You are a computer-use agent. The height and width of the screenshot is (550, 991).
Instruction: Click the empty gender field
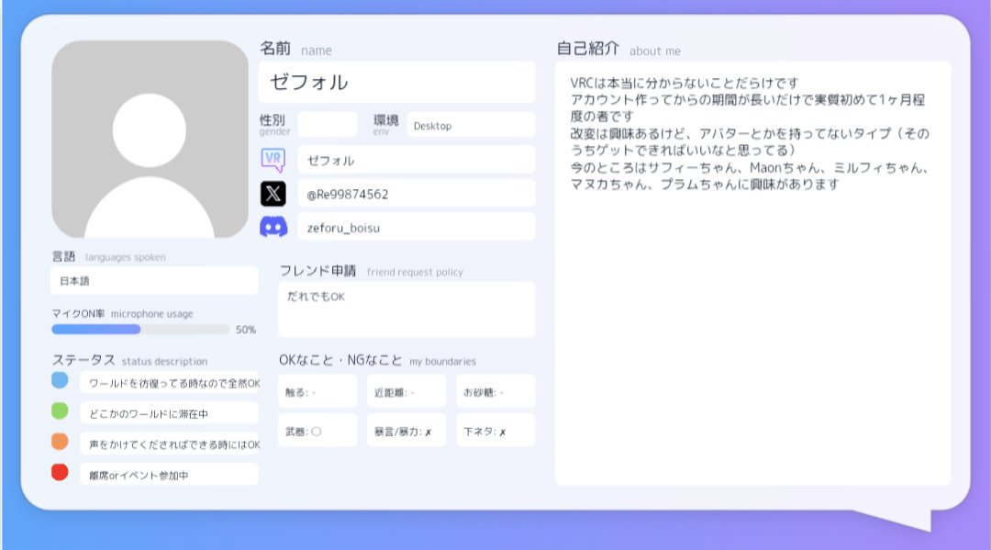tap(328, 125)
